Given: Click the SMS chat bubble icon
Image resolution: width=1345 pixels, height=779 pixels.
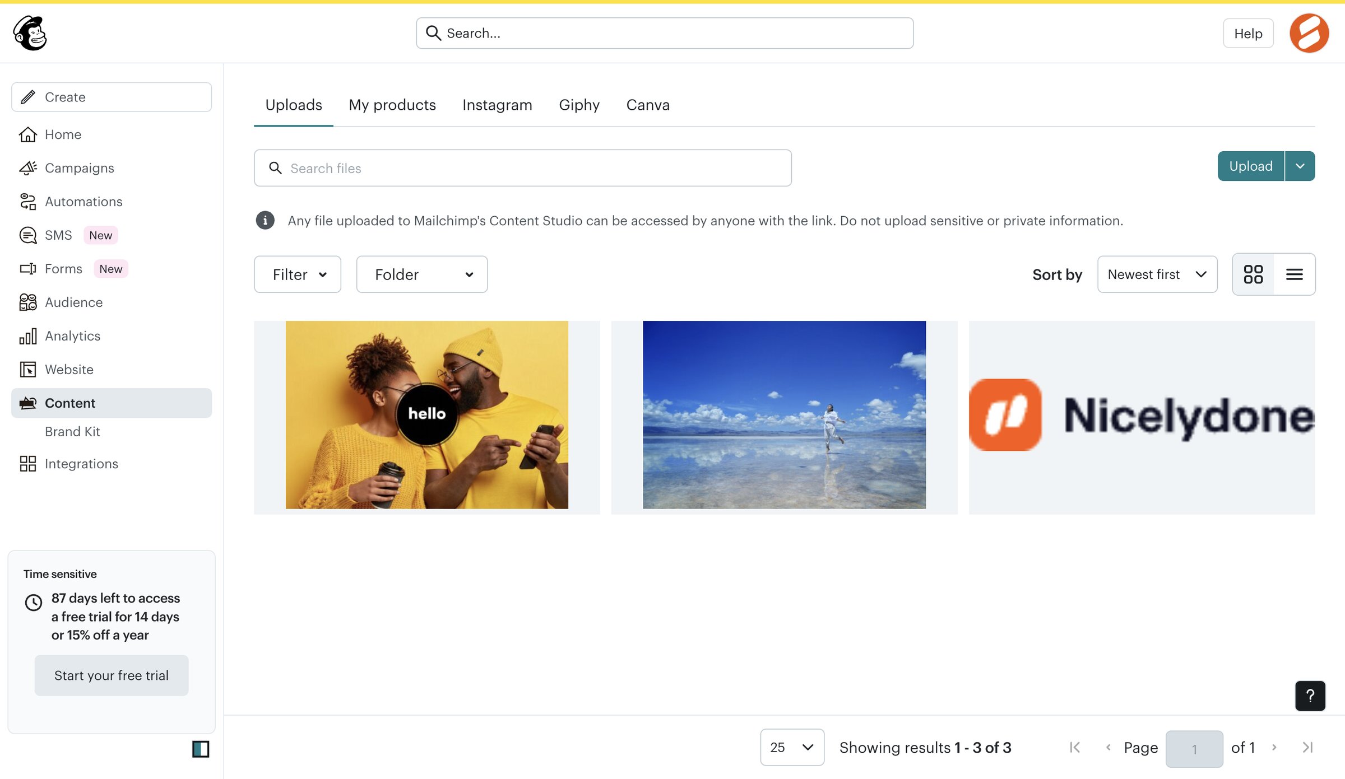Looking at the screenshot, I should [x=27, y=235].
